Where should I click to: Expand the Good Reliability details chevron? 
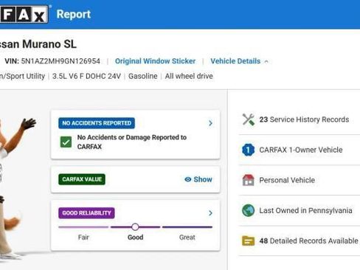click(x=210, y=213)
